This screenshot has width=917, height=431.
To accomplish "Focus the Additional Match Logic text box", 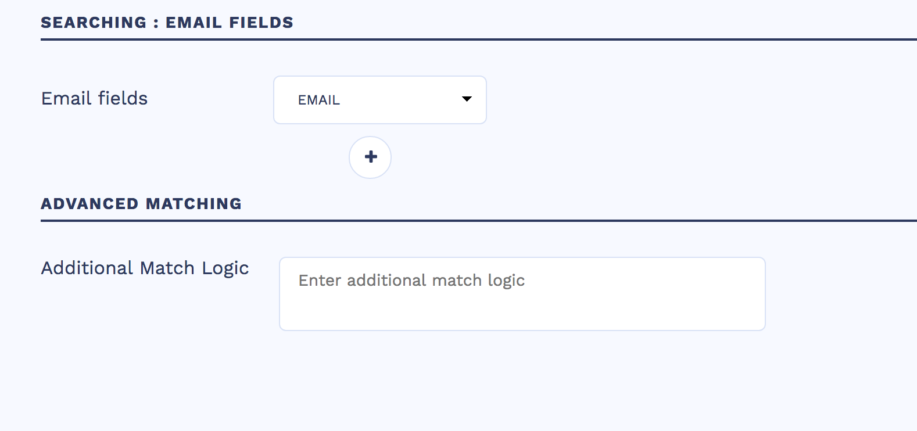I will click(522, 294).
